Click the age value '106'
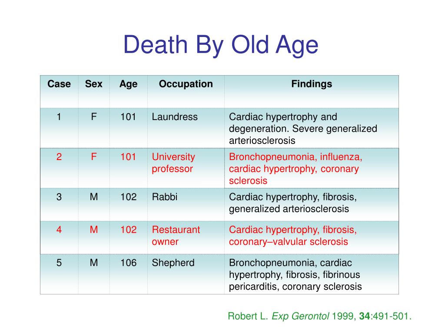 point(128,263)
